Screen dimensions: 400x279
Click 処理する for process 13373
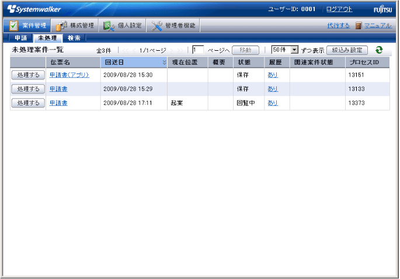click(x=28, y=103)
